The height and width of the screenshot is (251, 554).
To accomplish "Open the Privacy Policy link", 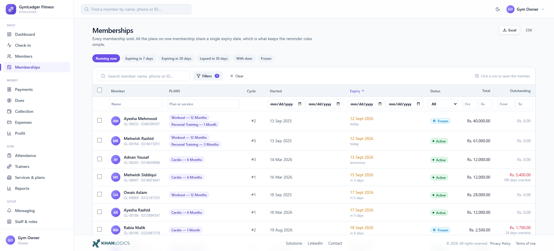I will (x=500, y=243).
